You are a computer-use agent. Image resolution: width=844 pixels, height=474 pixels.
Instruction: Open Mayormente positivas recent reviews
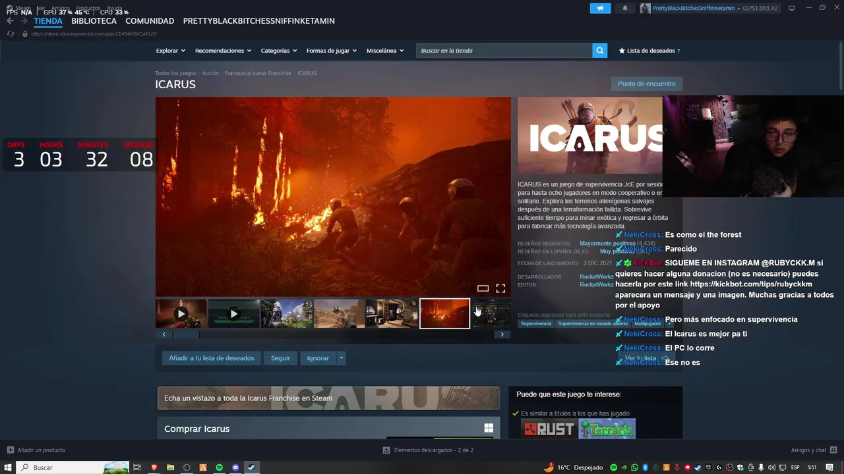pos(607,244)
